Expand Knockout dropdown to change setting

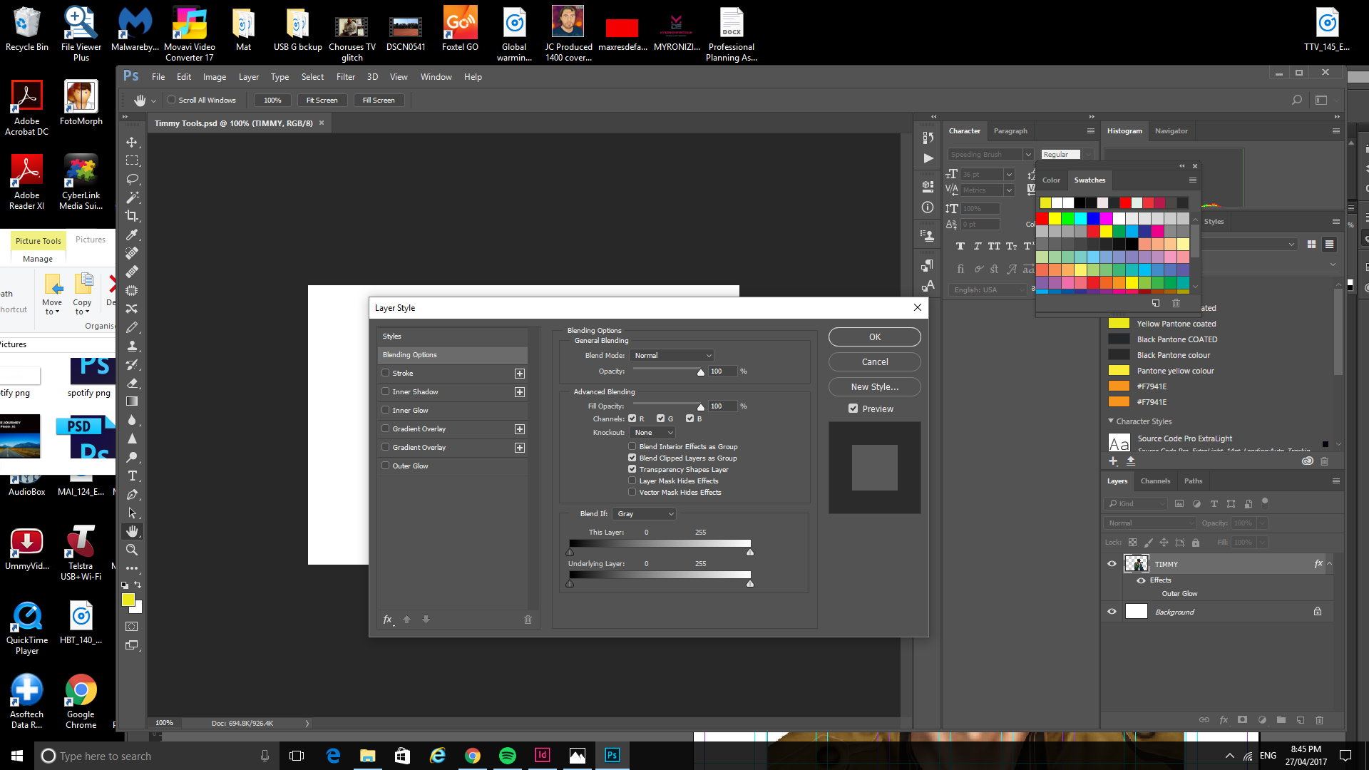point(652,431)
